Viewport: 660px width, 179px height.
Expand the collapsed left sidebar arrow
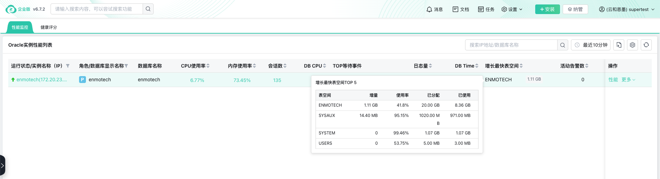tap(2, 166)
